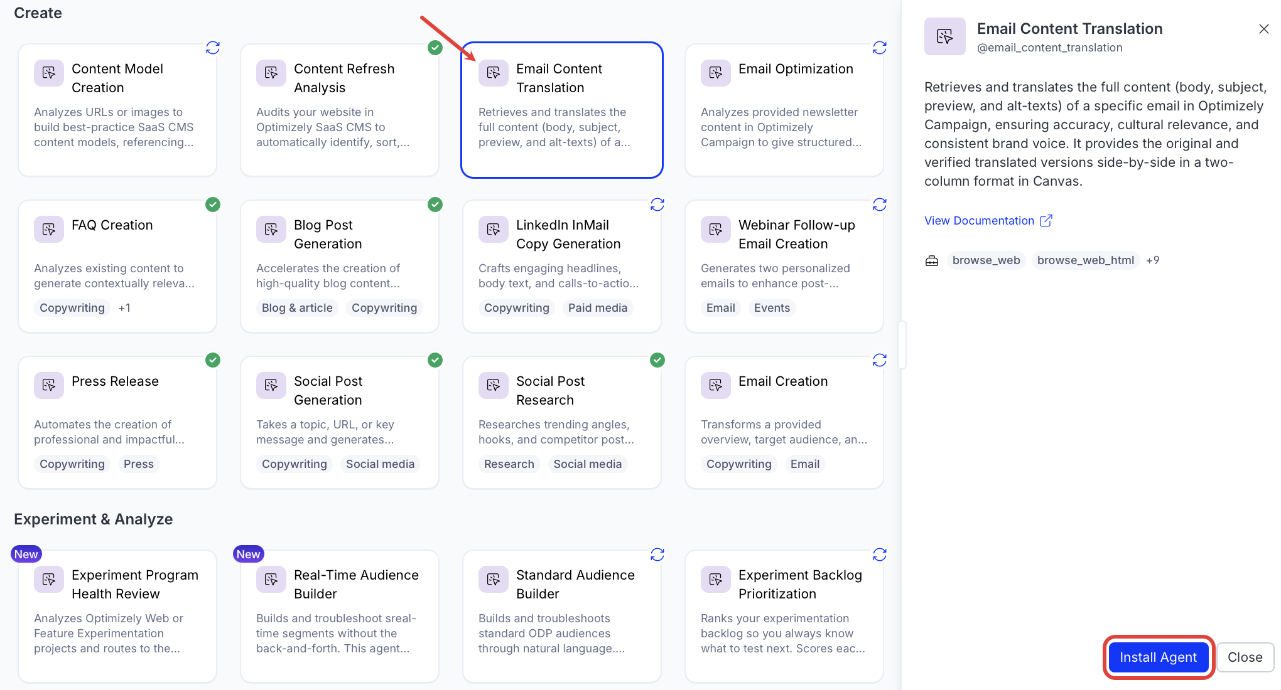Click the installed checkmark on FAQ Creation
This screenshot has width=1281, height=690.
click(213, 204)
